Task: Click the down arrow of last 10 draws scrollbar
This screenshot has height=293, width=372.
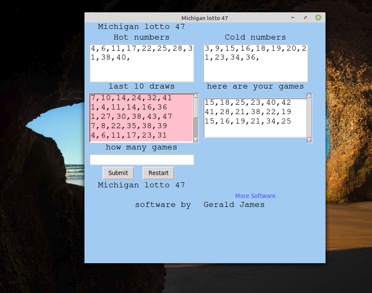Action: 196,140
